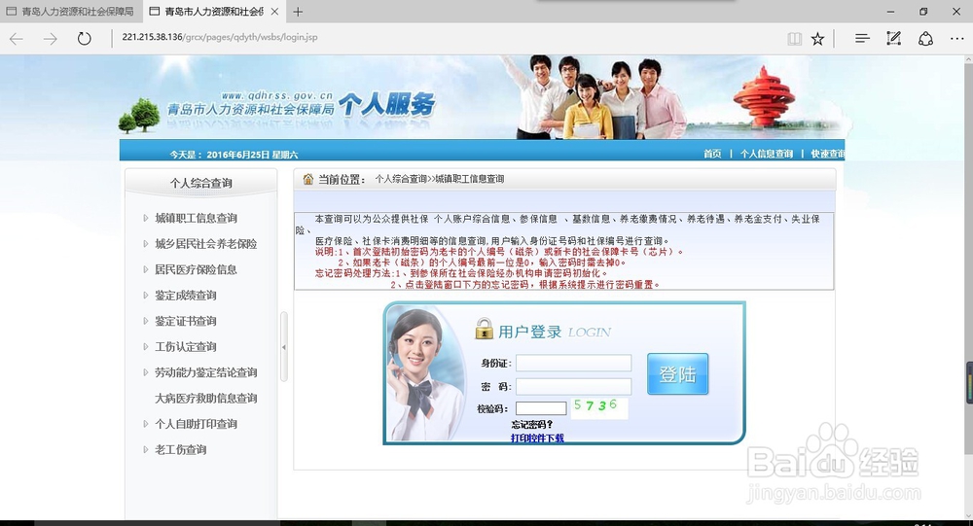
Task: Expand arrow beside 居民医疗保险信息
Action: (145, 269)
